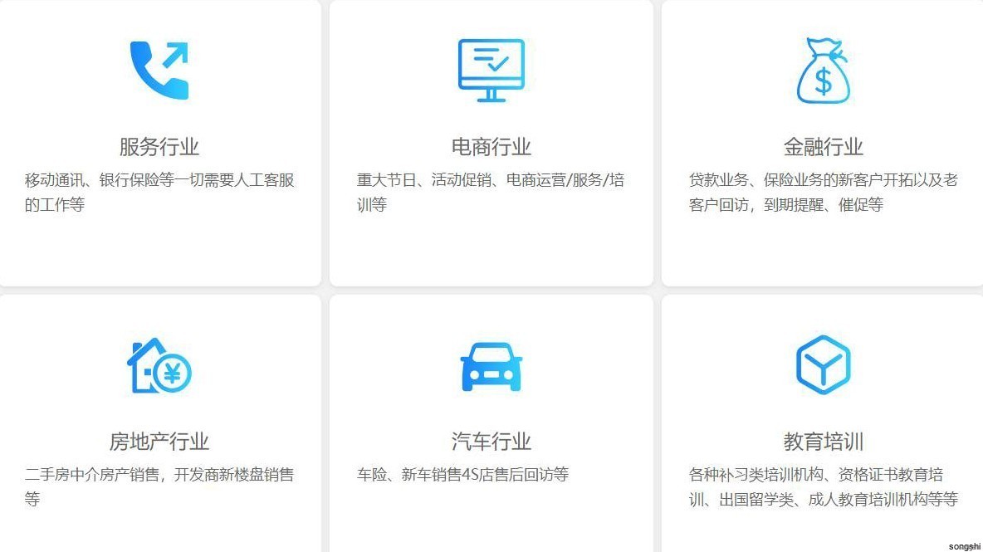983x552 pixels.
Task: Select the description starting 二手房中介房产销售
Action: coord(159,486)
